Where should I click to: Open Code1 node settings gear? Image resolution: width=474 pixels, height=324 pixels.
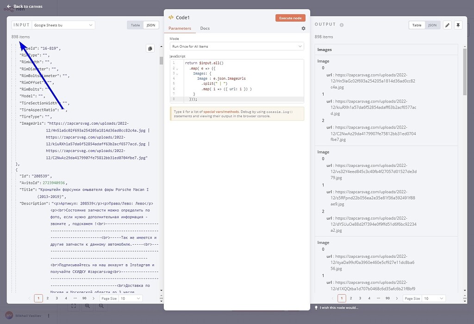click(303, 28)
